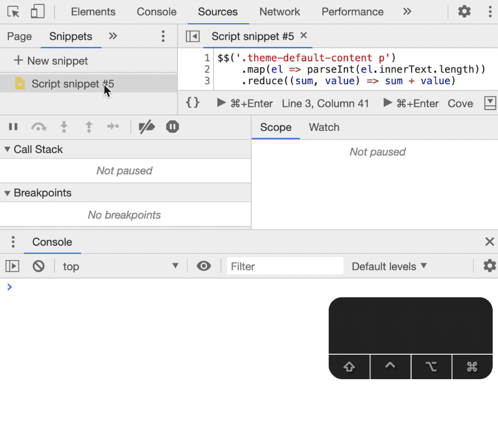Show the console sidebar icon
Screen dimensions: 498x439
13,266
